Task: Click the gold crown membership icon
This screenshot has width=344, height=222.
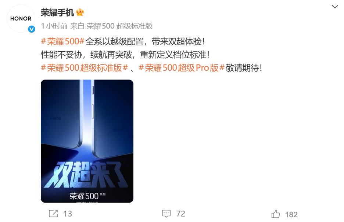Action: (x=80, y=12)
